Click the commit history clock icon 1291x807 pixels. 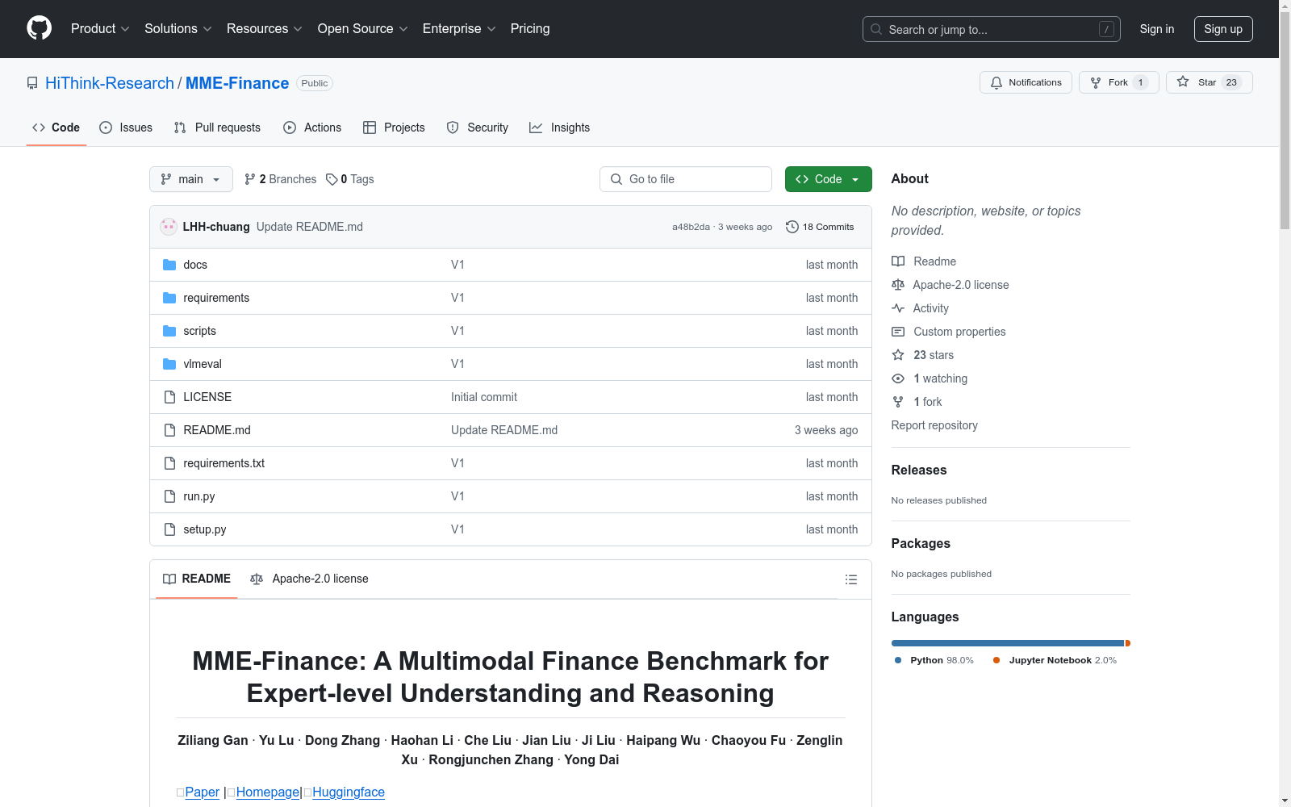tap(792, 227)
